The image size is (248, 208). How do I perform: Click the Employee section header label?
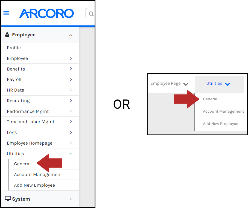[x=24, y=35]
